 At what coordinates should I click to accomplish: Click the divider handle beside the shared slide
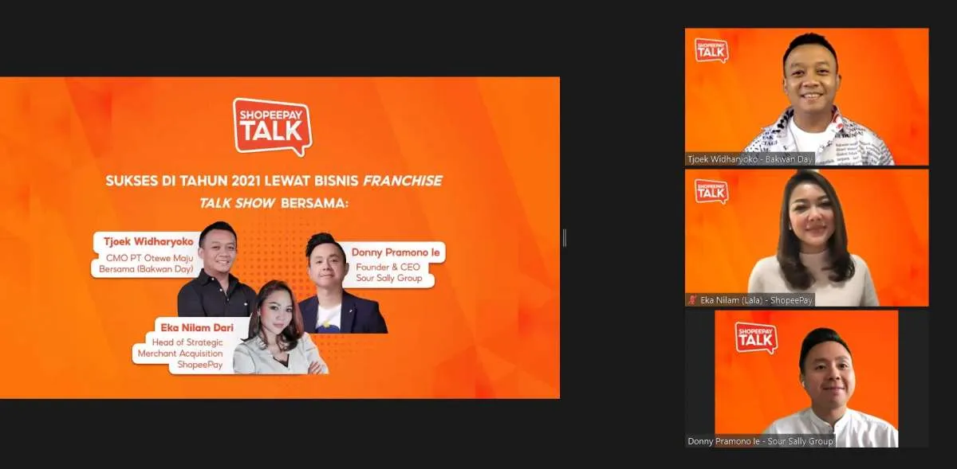point(565,237)
